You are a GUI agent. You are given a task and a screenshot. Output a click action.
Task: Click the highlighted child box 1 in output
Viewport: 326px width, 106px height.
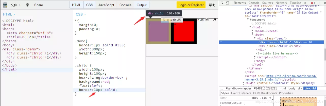point(159,31)
